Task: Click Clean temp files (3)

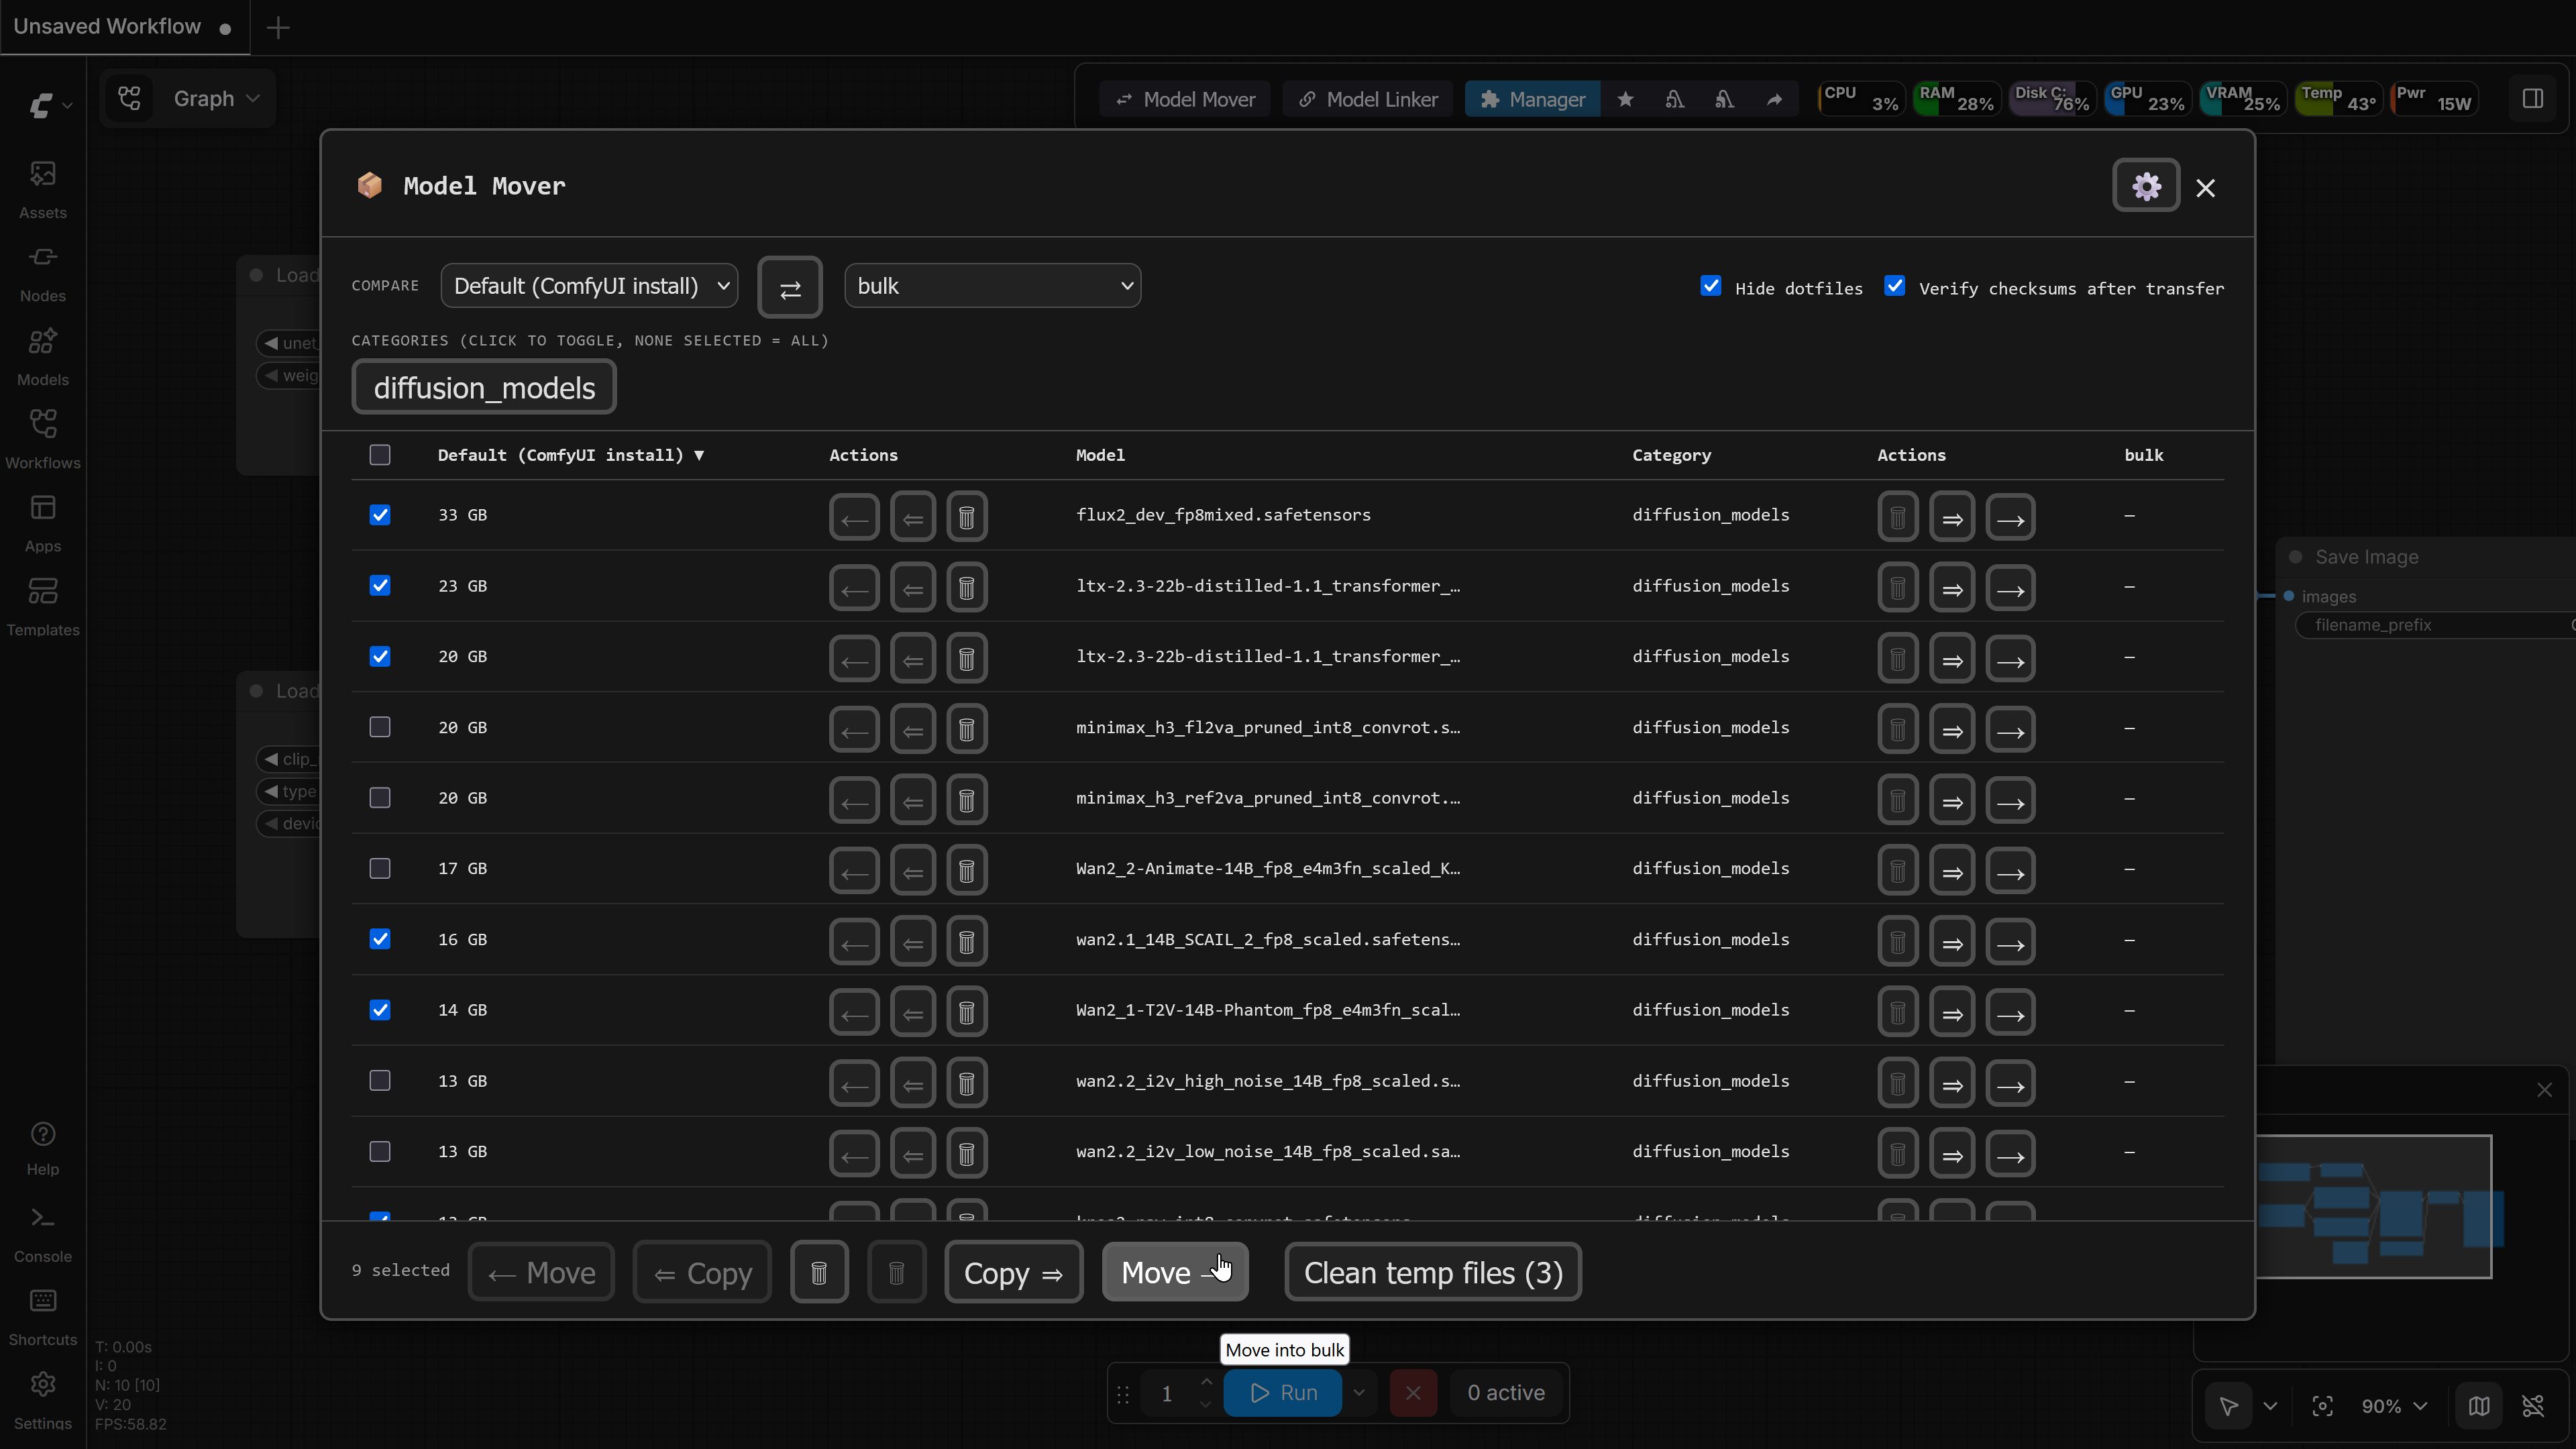Action: tap(1433, 1272)
